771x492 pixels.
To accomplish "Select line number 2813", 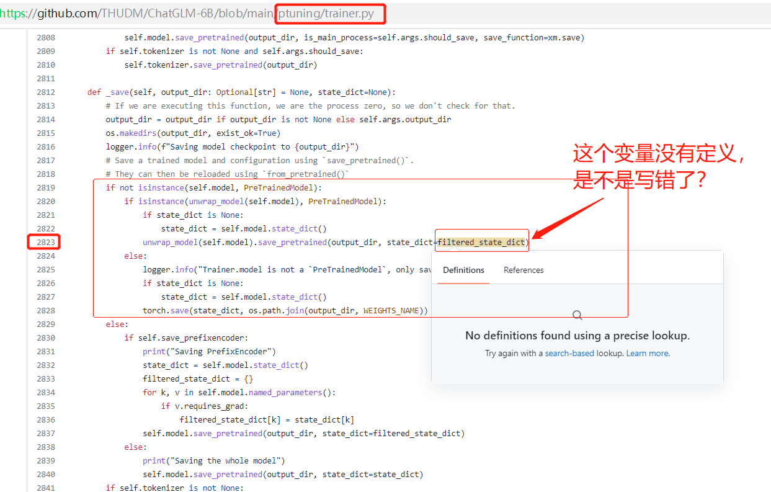I will 46,105.
